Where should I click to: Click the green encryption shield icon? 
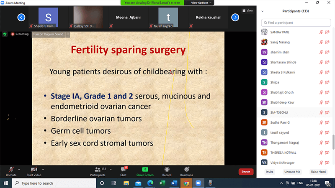[x=5, y=34]
